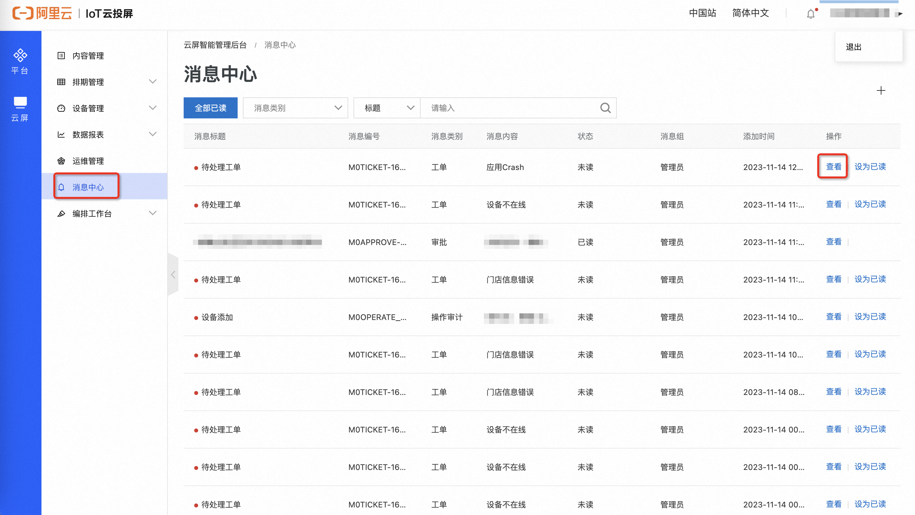The height and width of the screenshot is (515, 915).
Task: Click the 排期管理 grid icon
Action: click(x=61, y=82)
